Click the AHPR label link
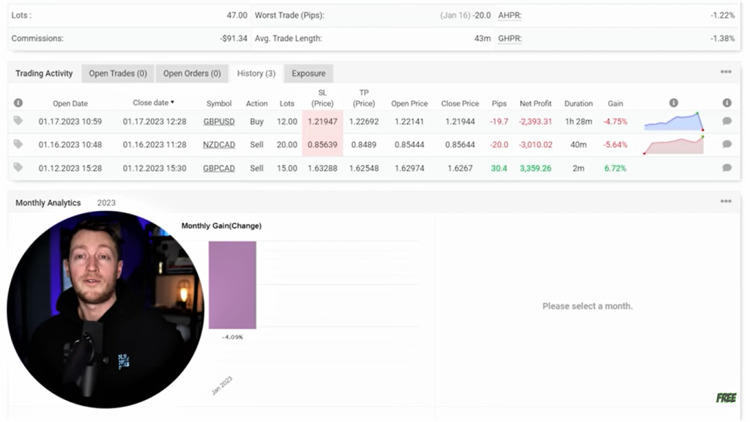 click(x=509, y=15)
